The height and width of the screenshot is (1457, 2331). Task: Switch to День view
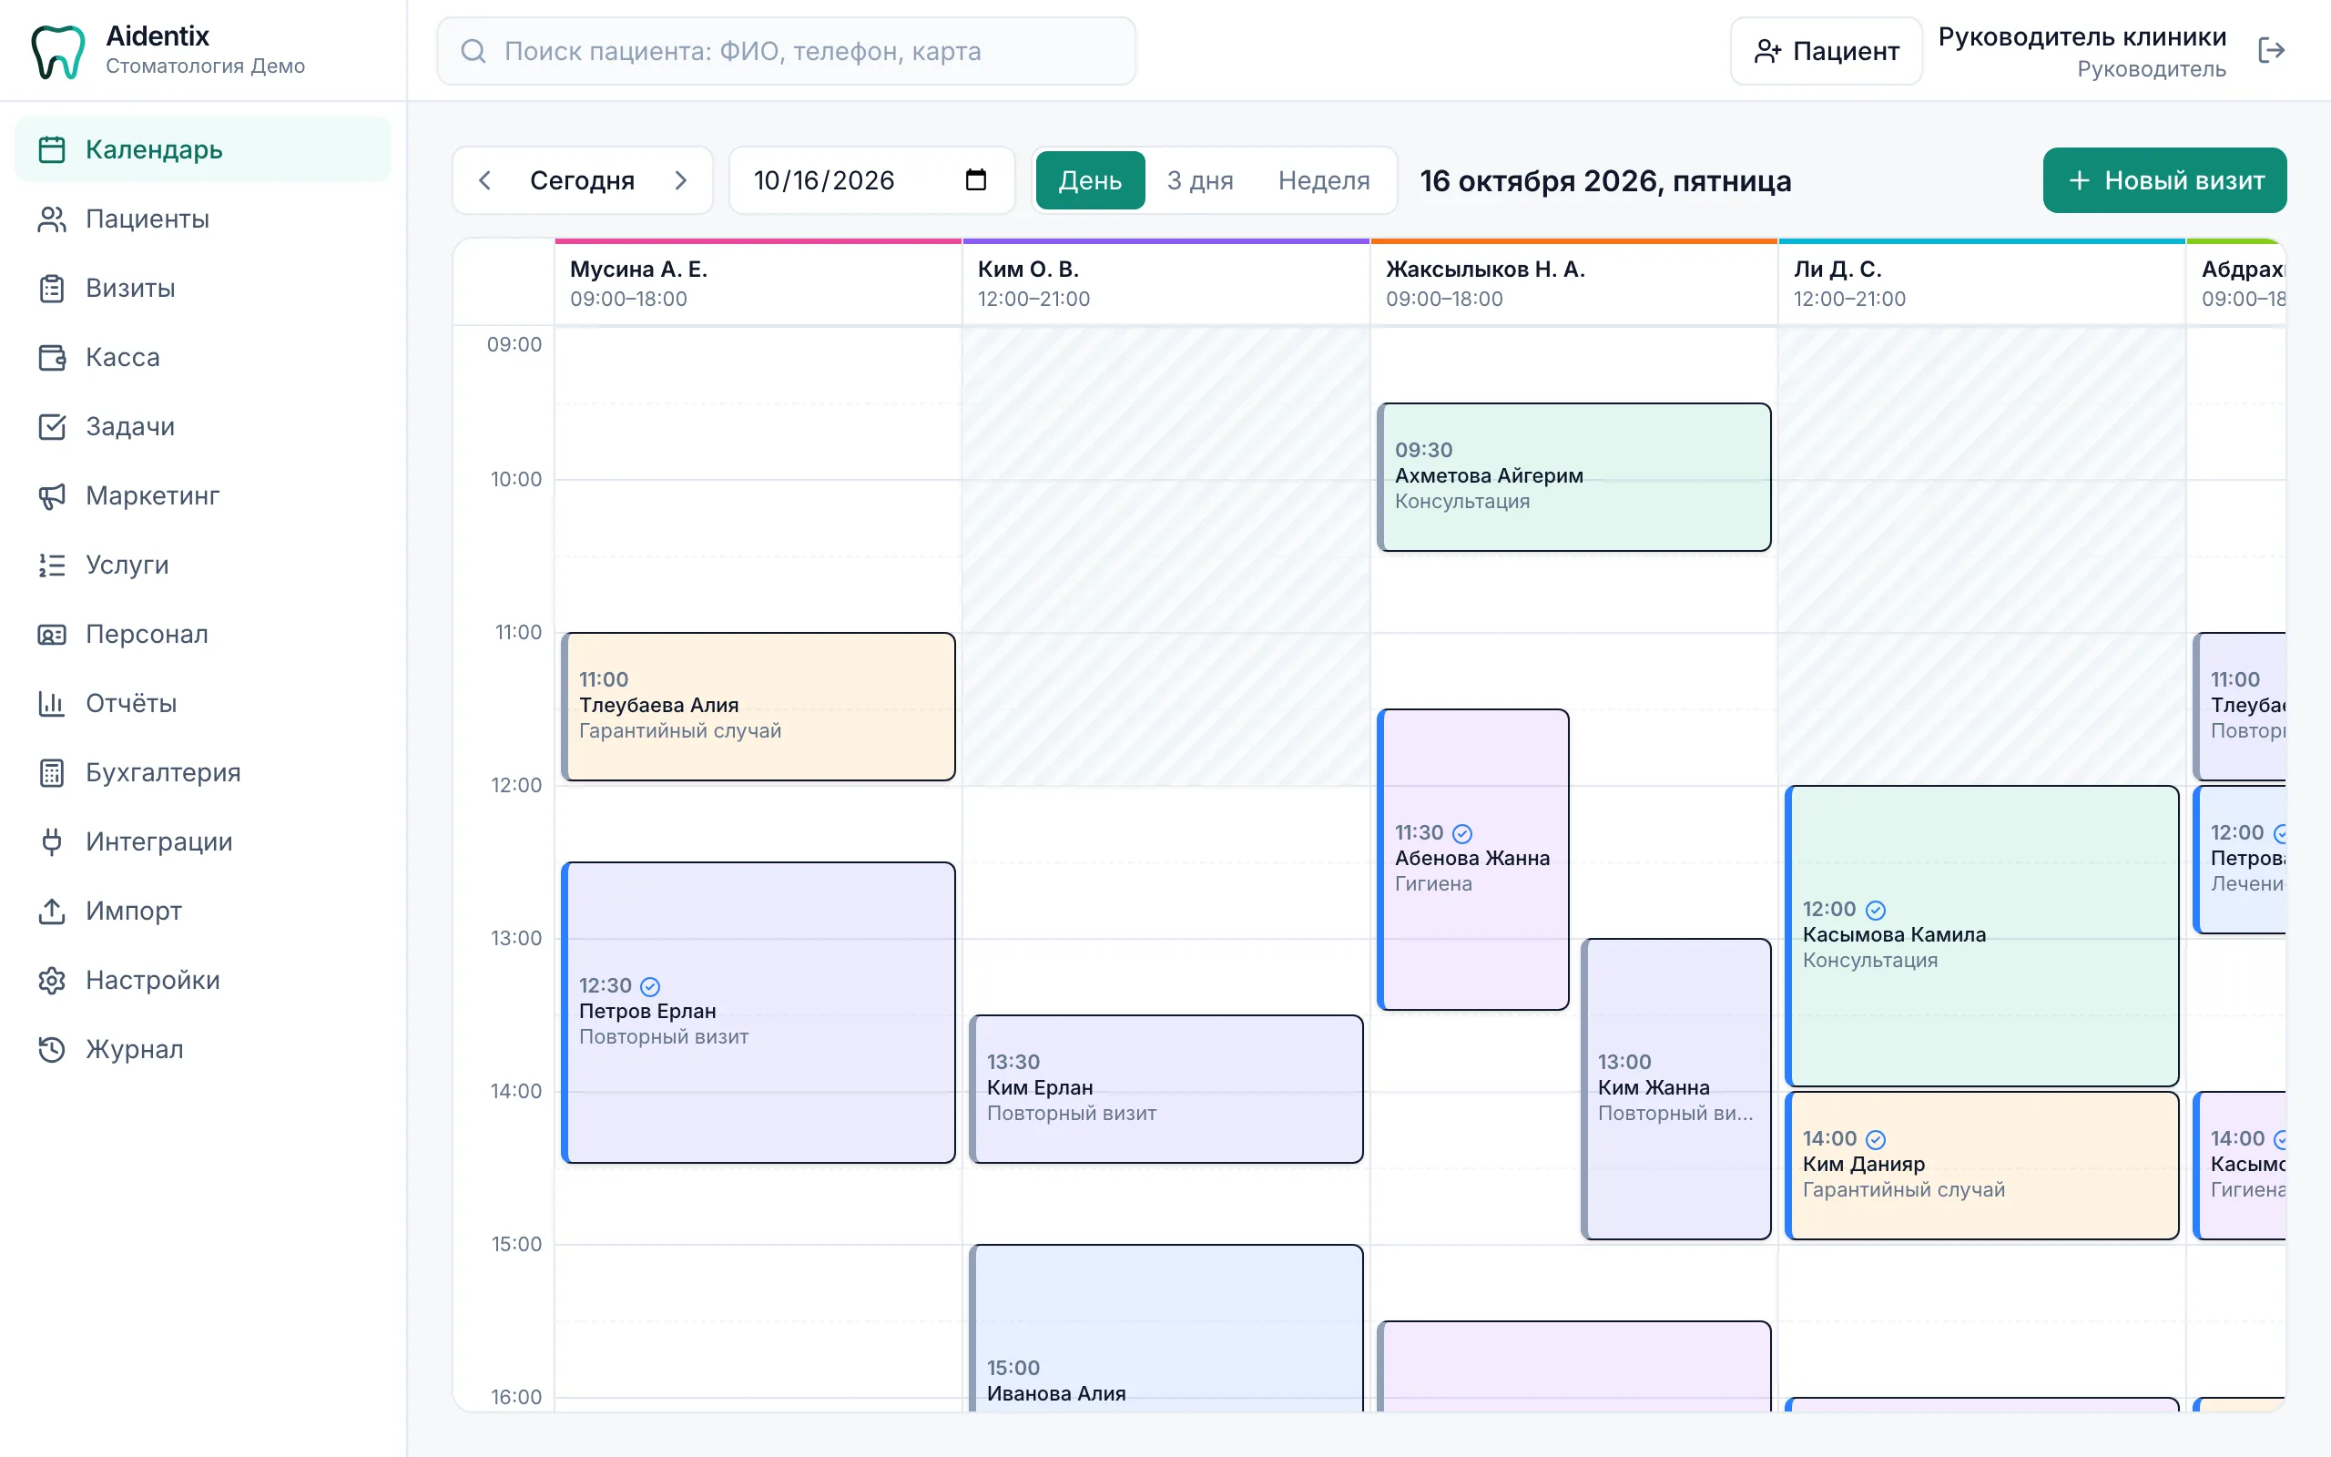[1090, 180]
